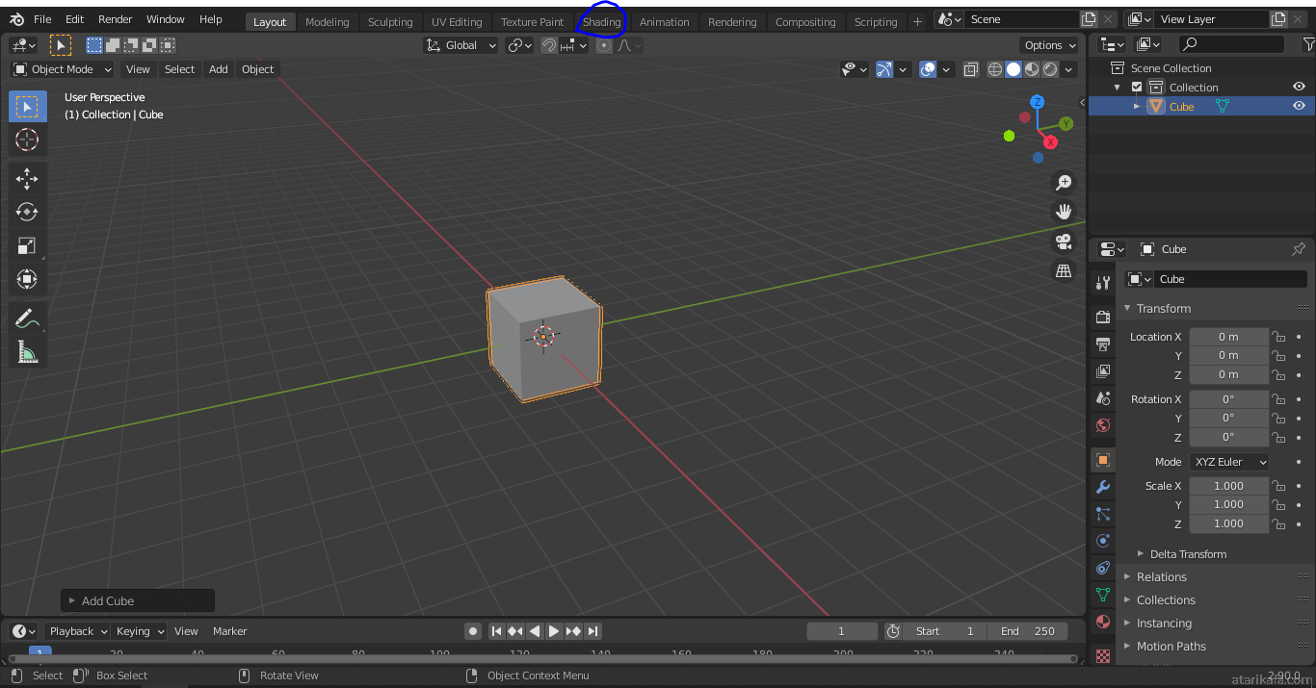Viewport: 1316px width, 688px height.
Task: Select the 3D Cursor tool
Action: pos(27,140)
